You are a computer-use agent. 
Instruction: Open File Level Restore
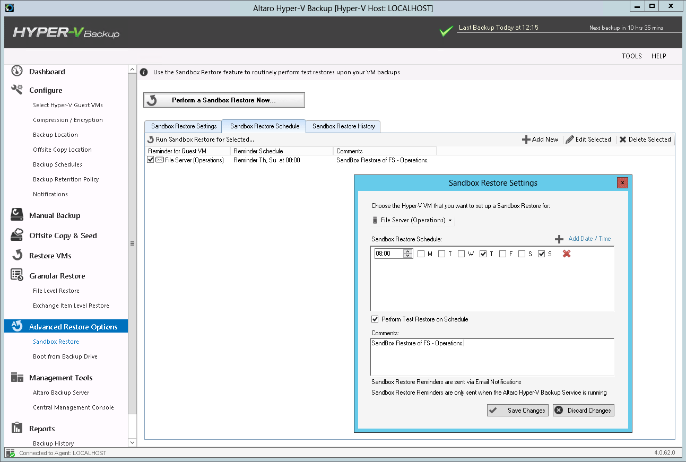pyautogui.click(x=56, y=291)
